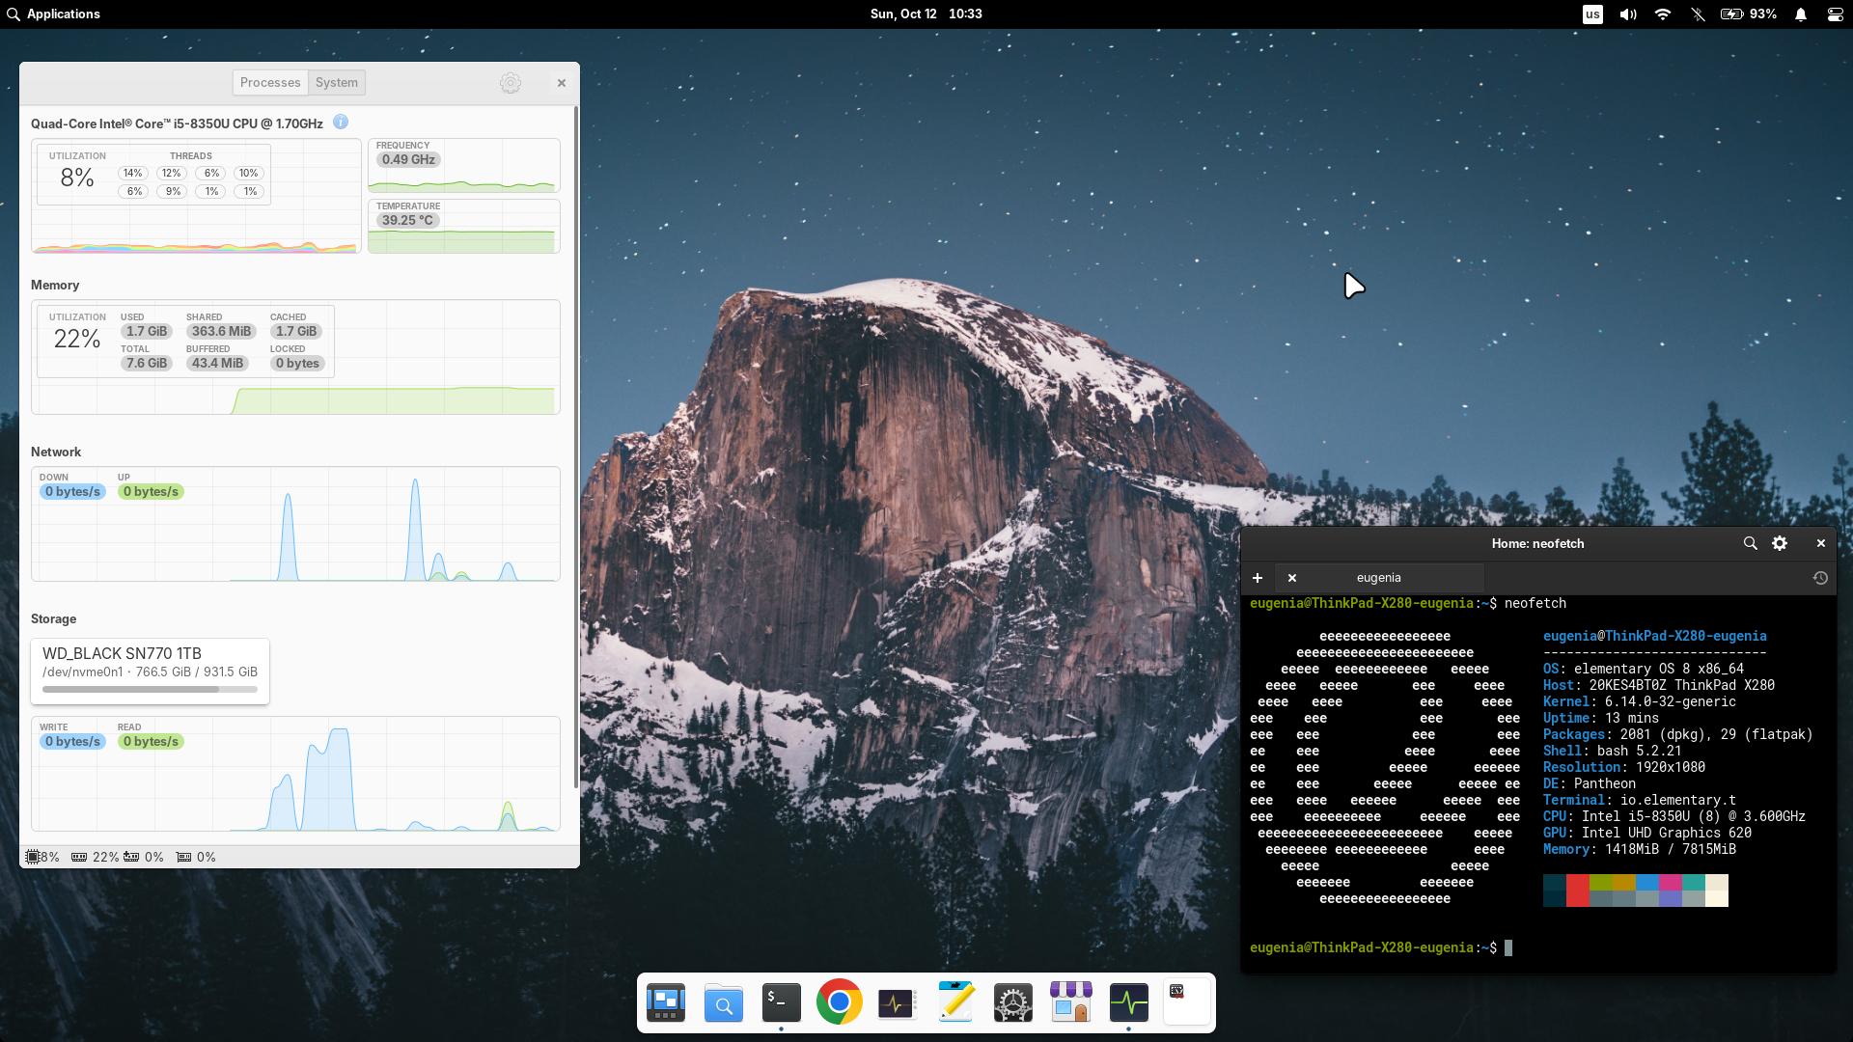Open the Code text editor from the dock
This screenshot has height=1042, width=1853.
[x=954, y=1002]
